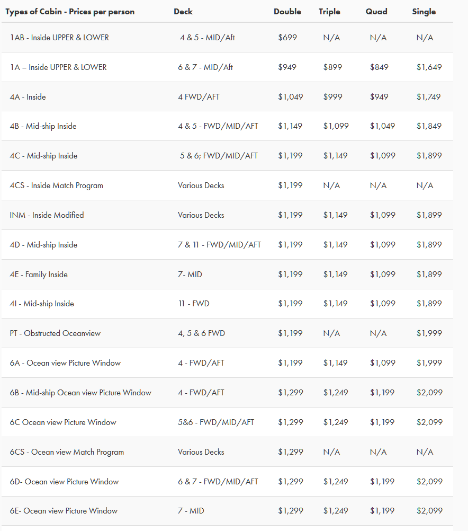The image size is (468, 531).
Task: Click the Quad column header
Action: click(376, 12)
